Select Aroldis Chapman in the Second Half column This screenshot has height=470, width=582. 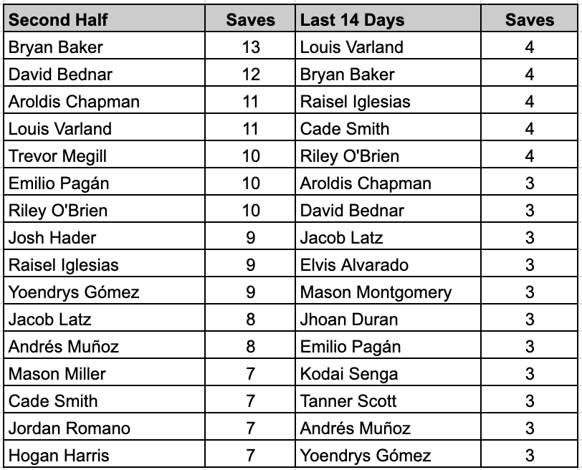(105, 100)
